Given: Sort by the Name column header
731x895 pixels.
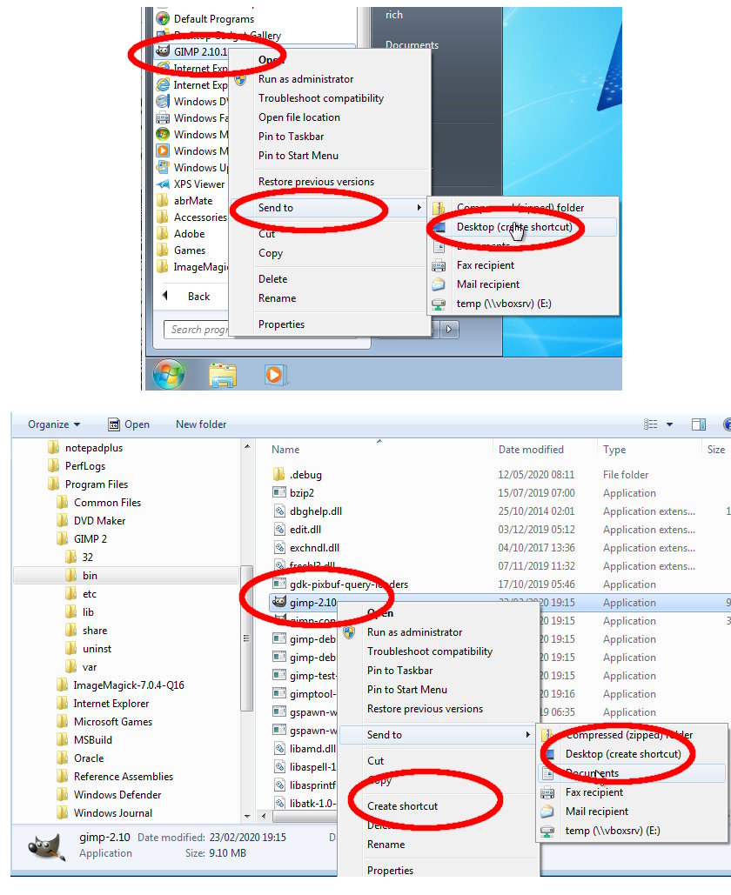Looking at the screenshot, I should 285,450.
